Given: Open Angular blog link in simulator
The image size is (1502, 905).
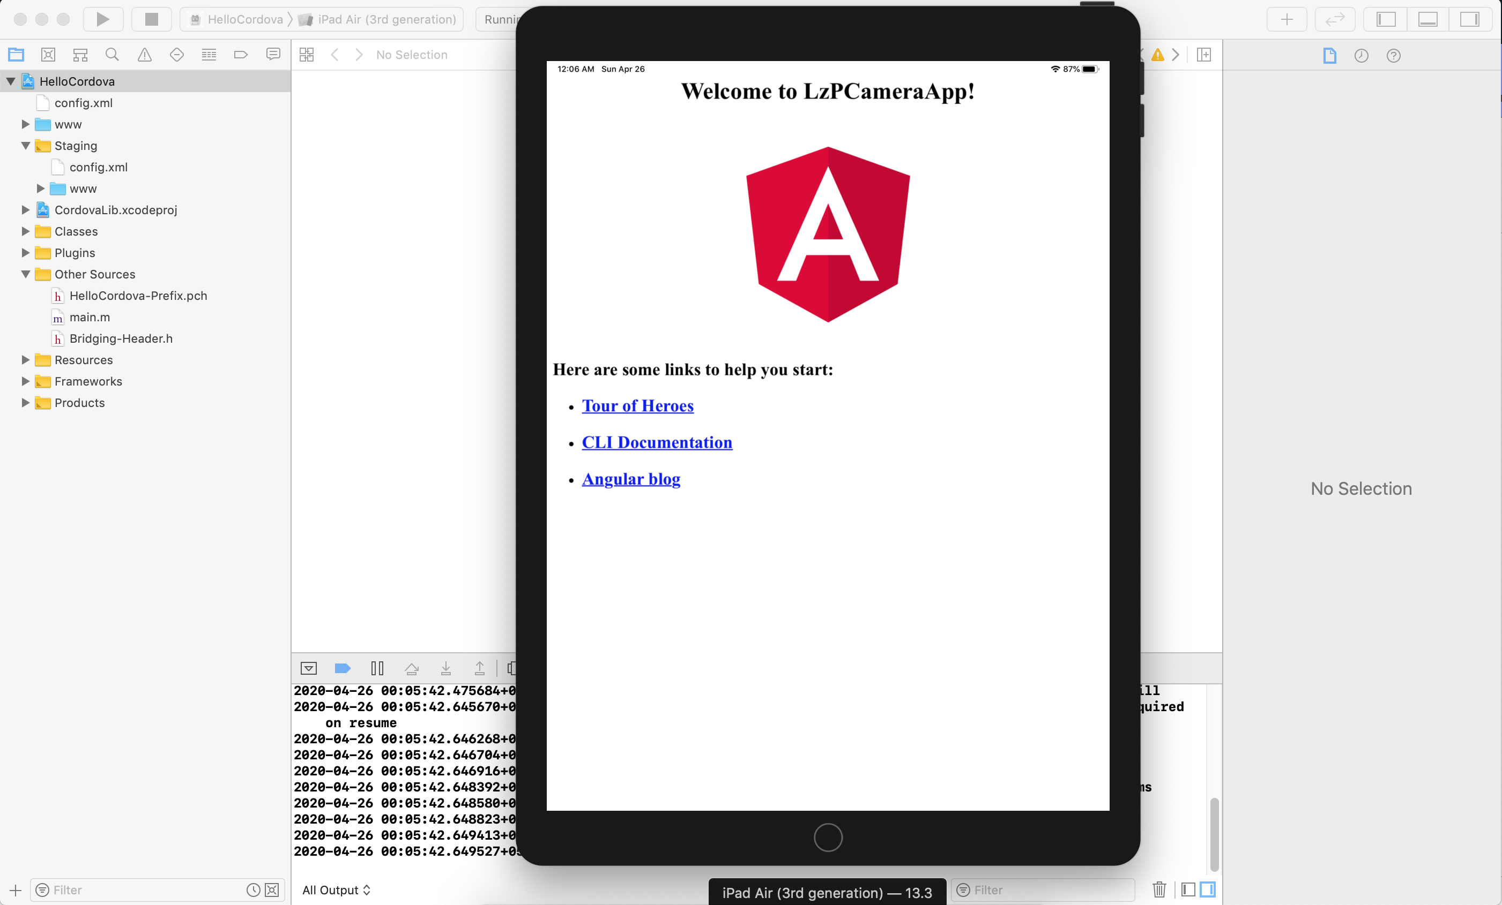Looking at the screenshot, I should click(x=631, y=479).
